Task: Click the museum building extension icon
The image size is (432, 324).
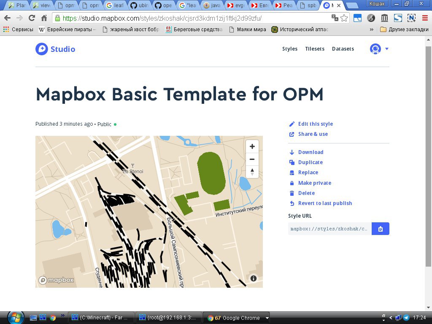Action: (x=385, y=18)
